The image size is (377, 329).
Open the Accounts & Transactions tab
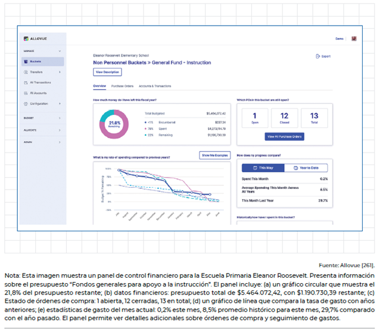[x=154, y=86]
